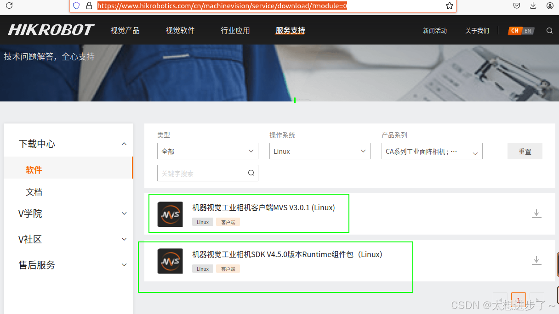
Task: Open the 视觉软件 nav menu
Action: point(180,31)
